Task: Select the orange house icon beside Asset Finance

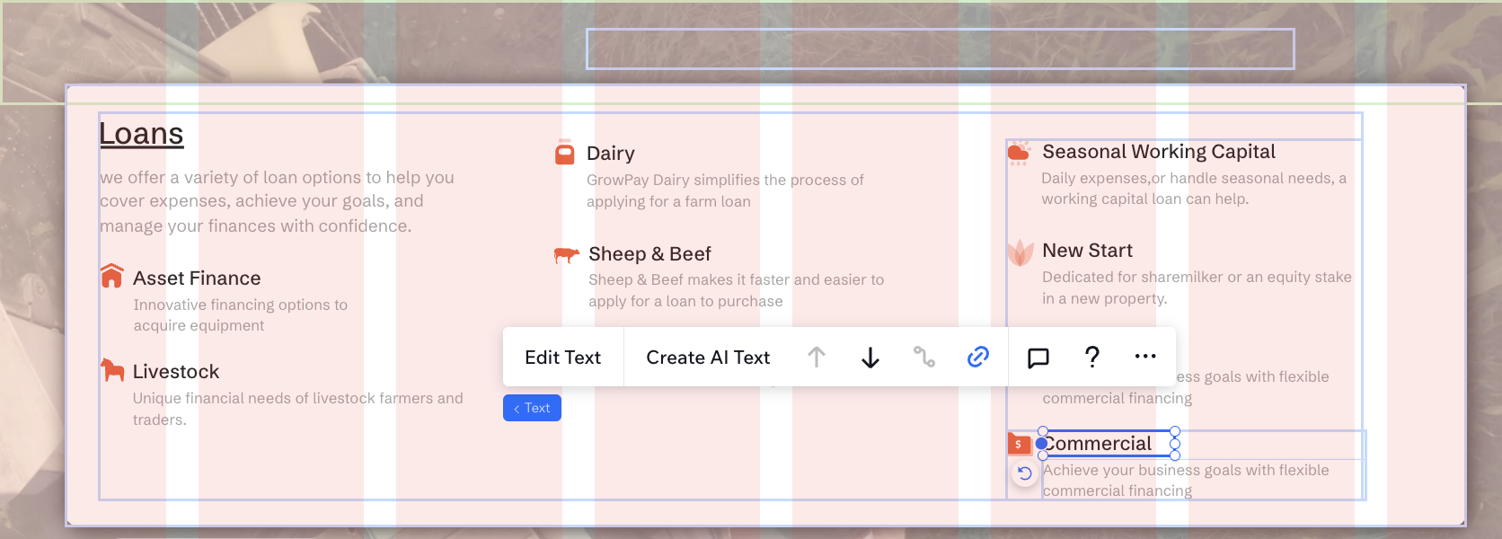Action: click(x=112, y=276)
